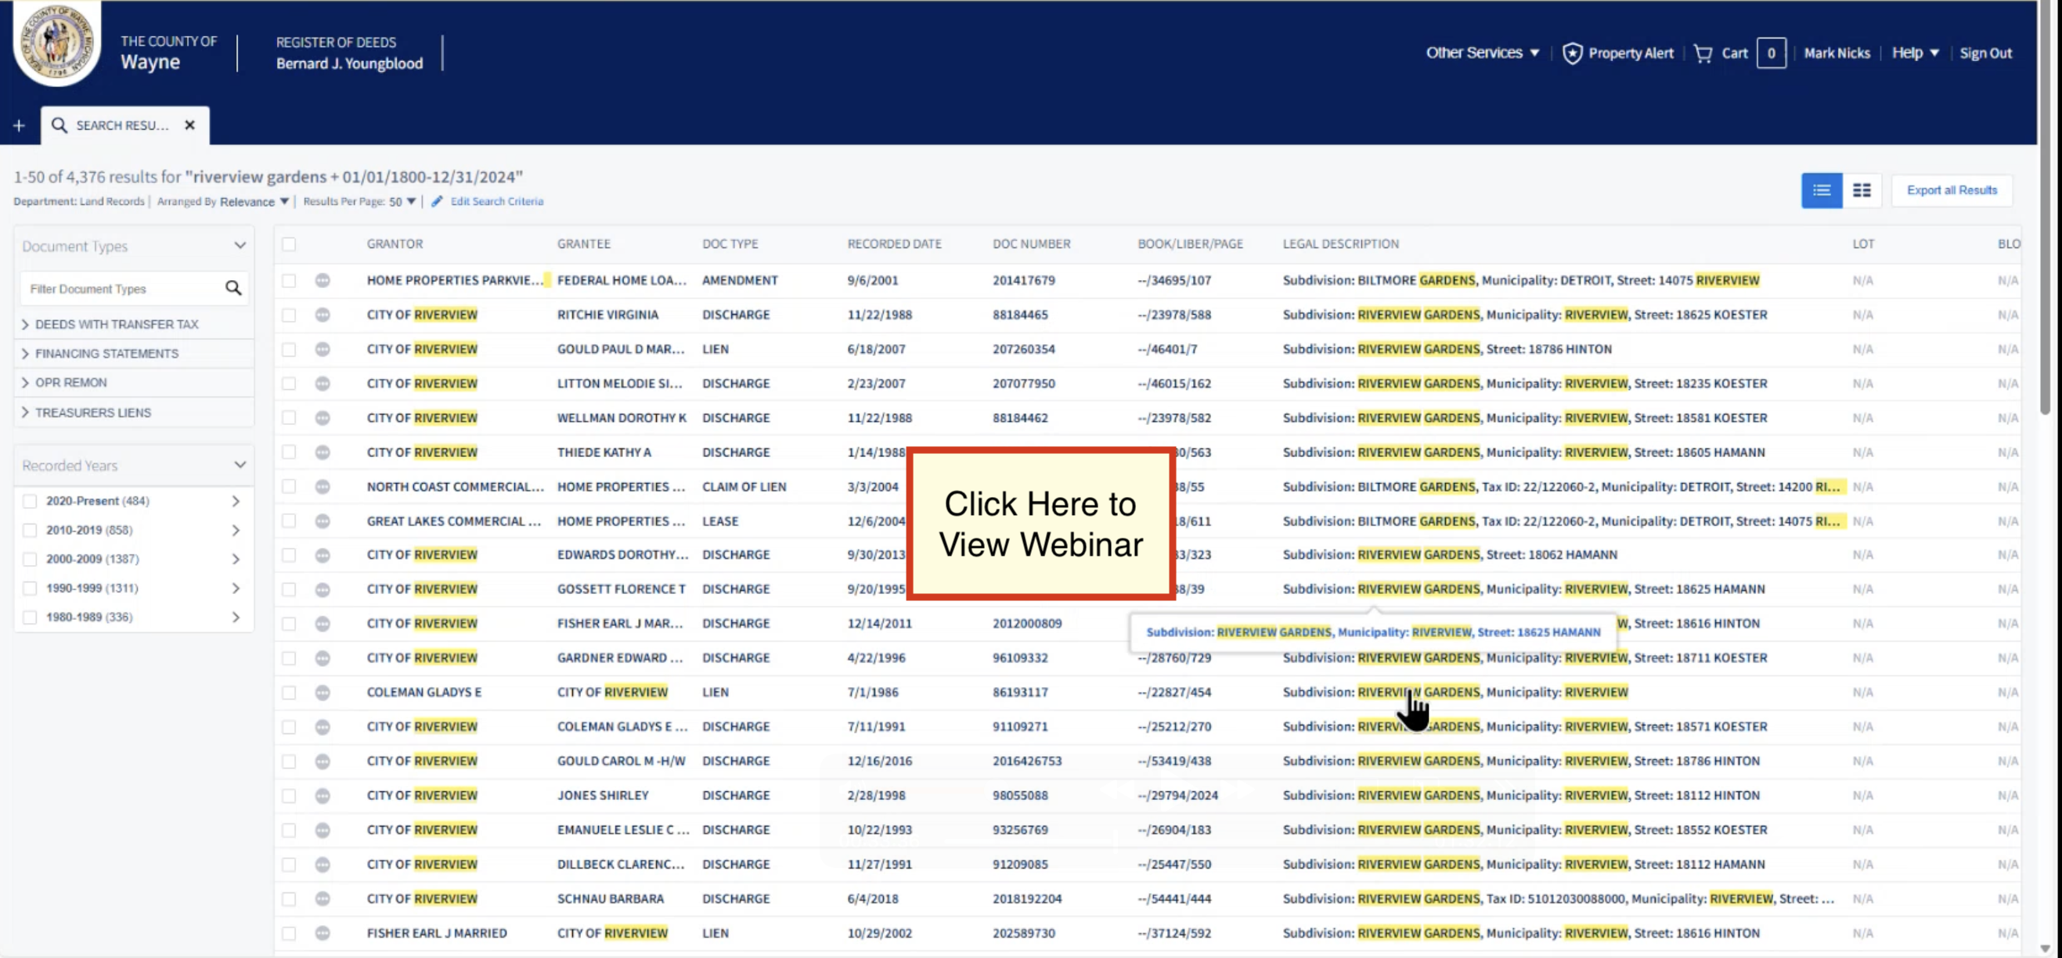Click the pencil icon beside Edit Search Criteria
Screen dimensions: 2062x958
(437, 202)
